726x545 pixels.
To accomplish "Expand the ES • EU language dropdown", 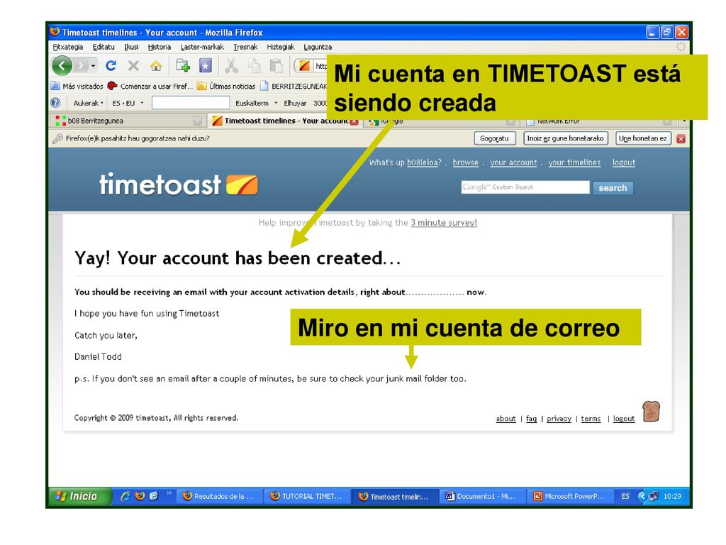I will coord(128,103).
